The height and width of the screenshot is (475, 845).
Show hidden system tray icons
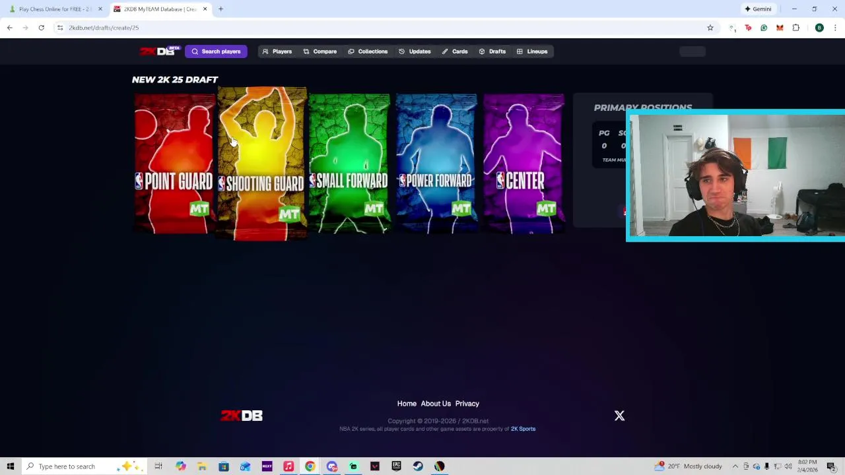735,466
